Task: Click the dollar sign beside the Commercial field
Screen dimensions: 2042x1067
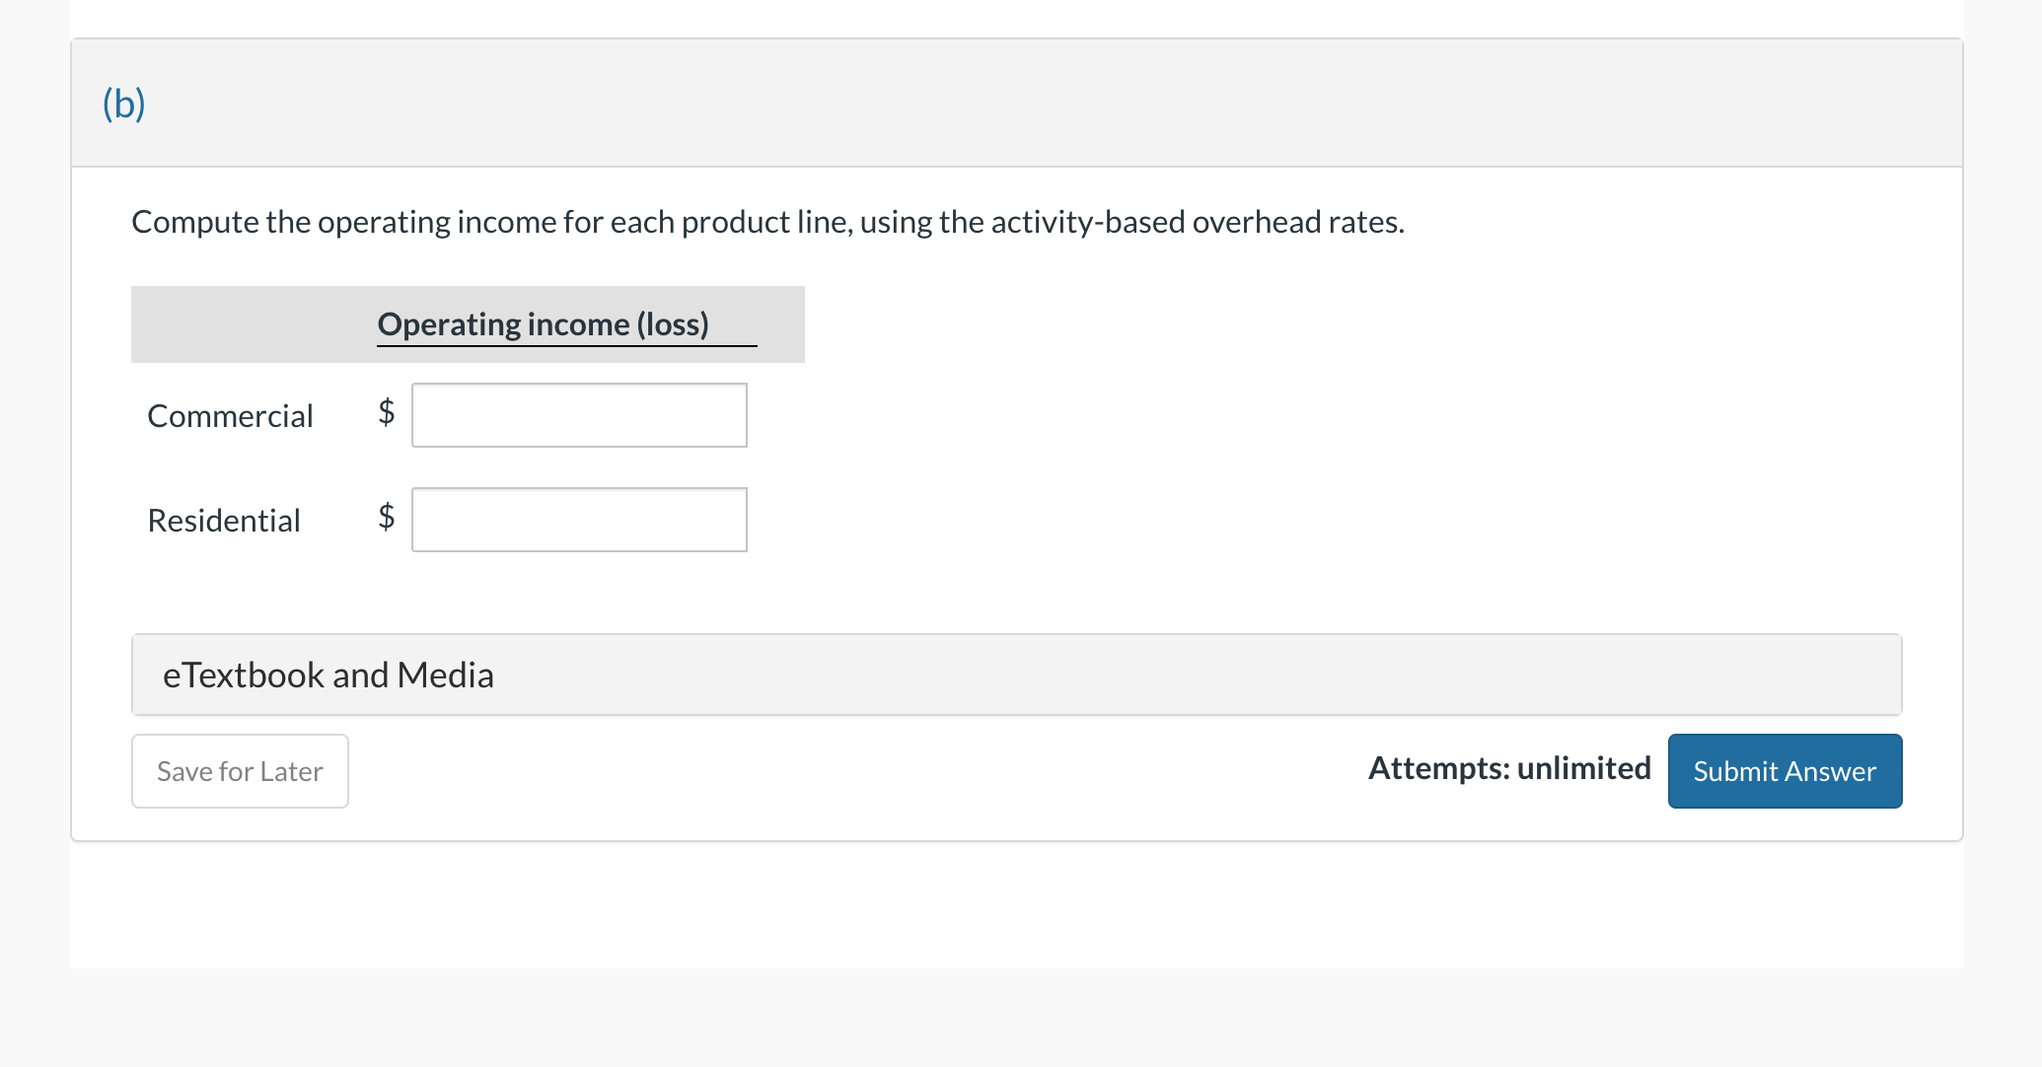Action: coord(387,411)
